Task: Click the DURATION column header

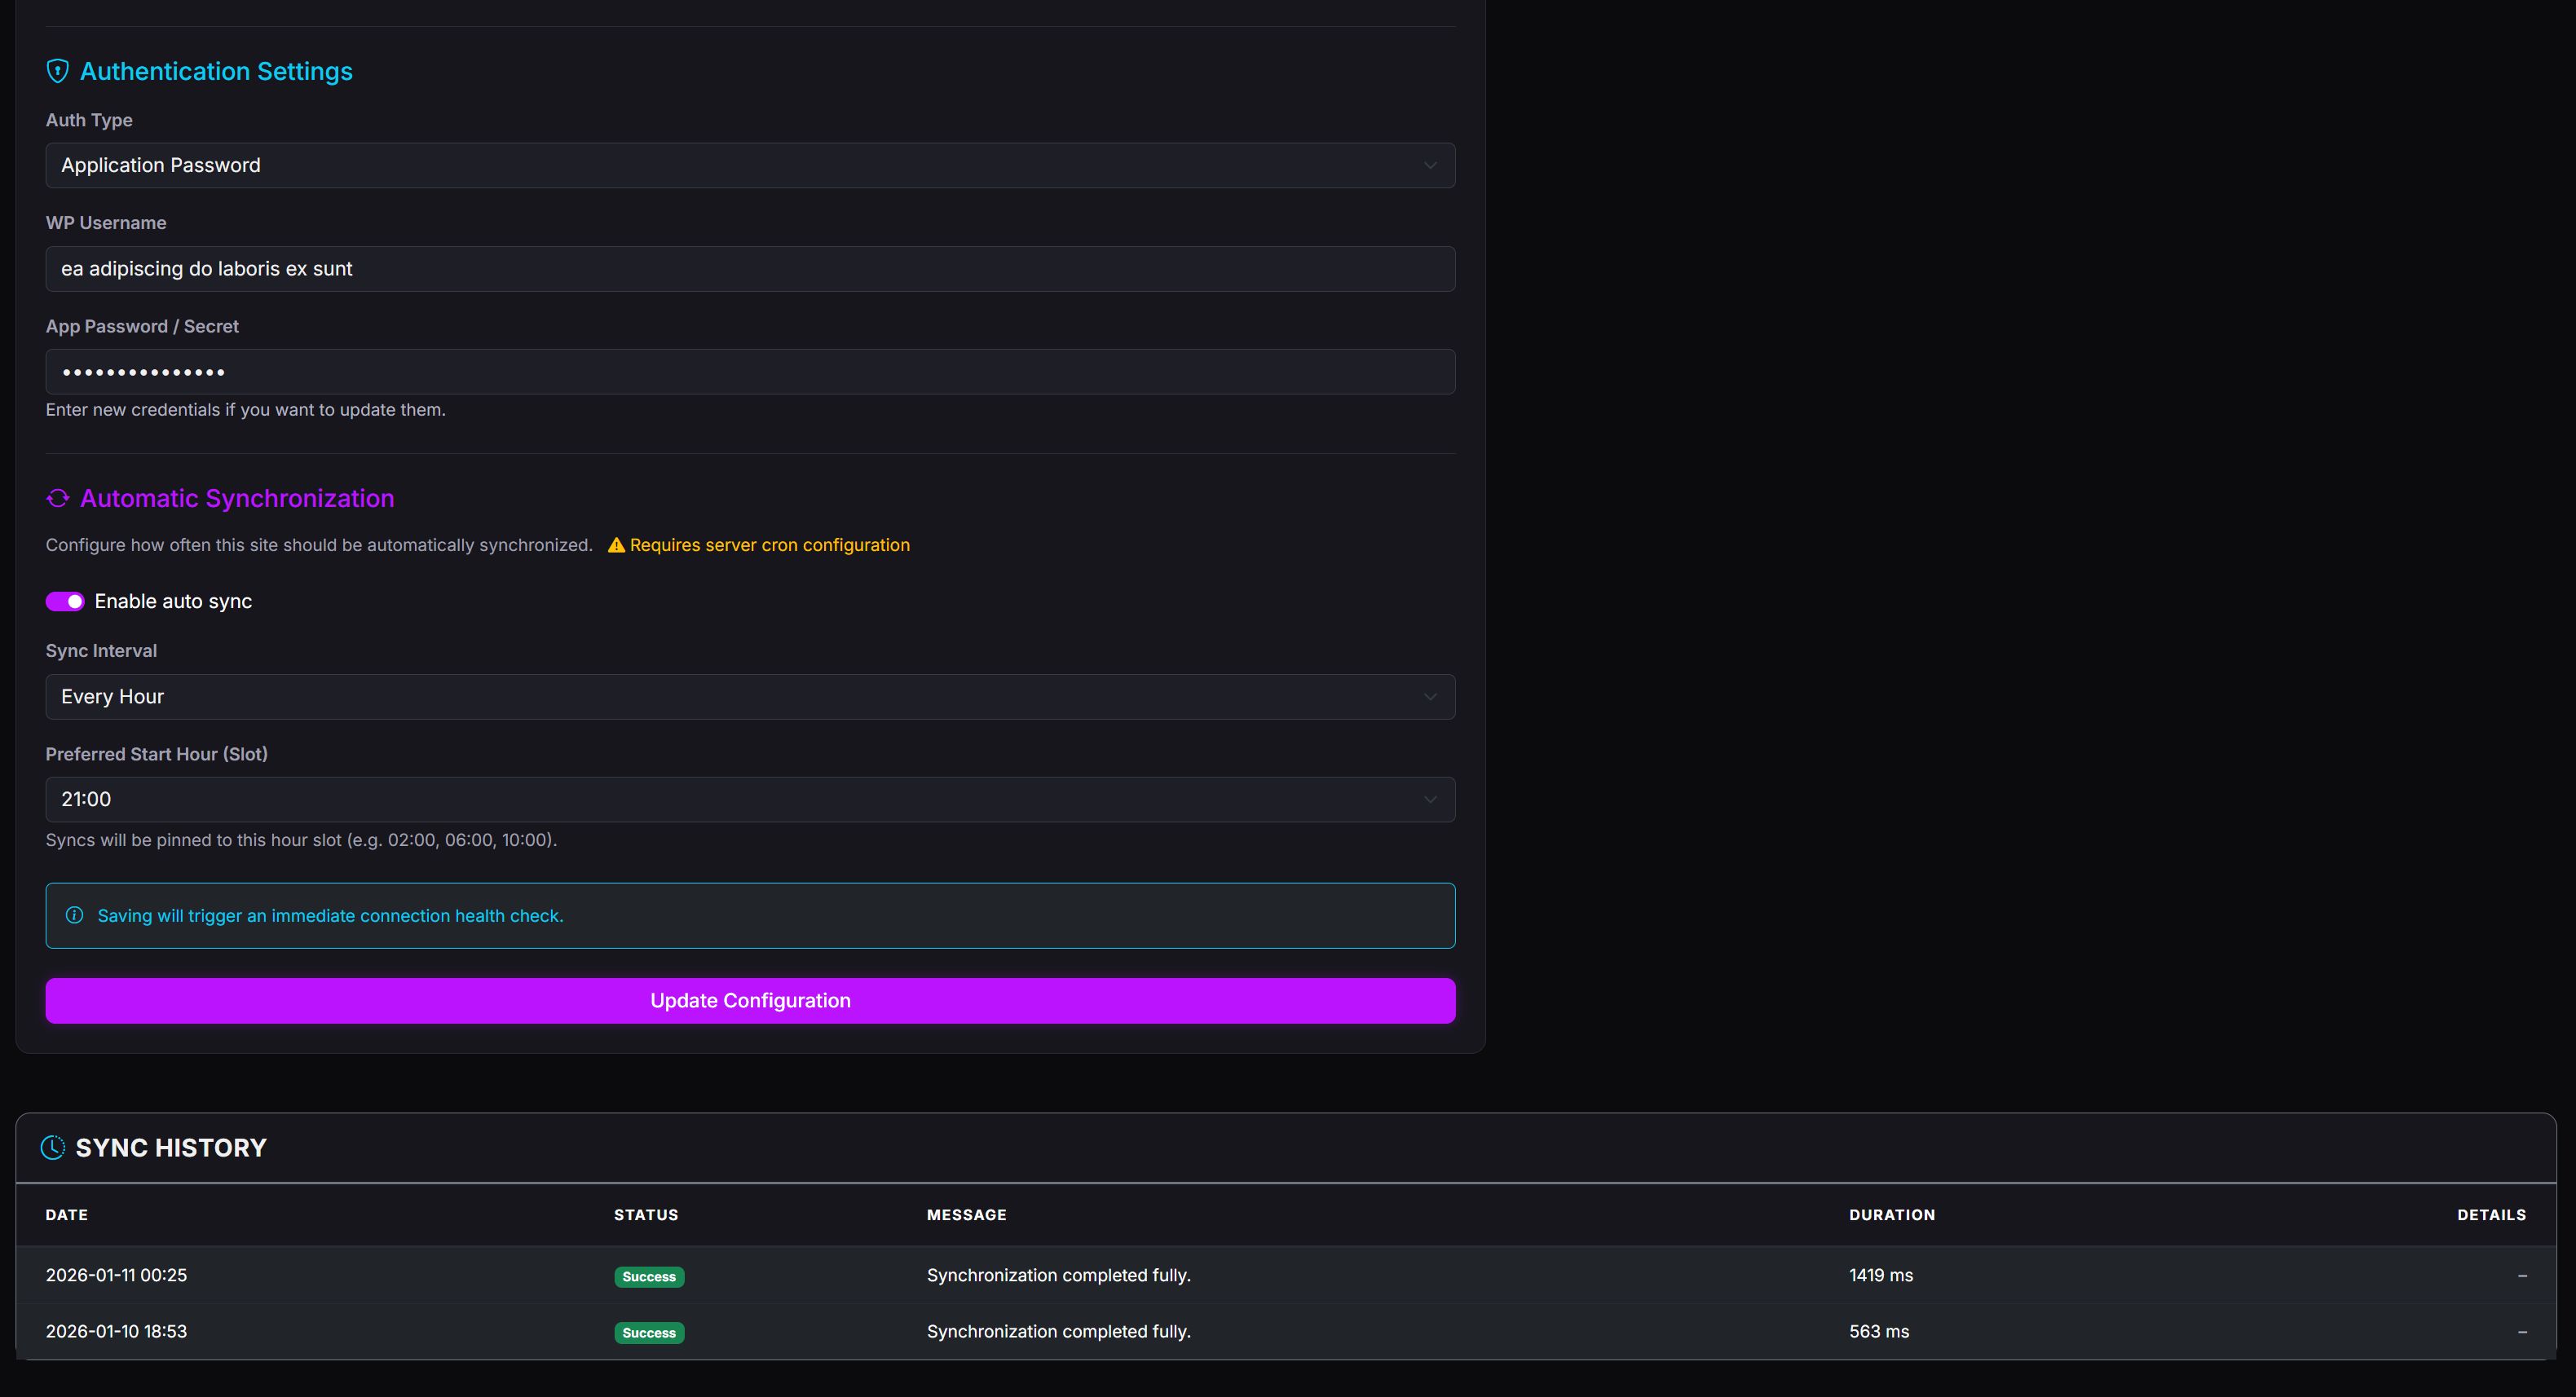Action: point(1891,1214)
